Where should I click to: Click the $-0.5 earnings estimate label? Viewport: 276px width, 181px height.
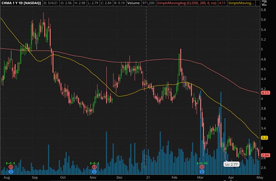pos(10,162)
